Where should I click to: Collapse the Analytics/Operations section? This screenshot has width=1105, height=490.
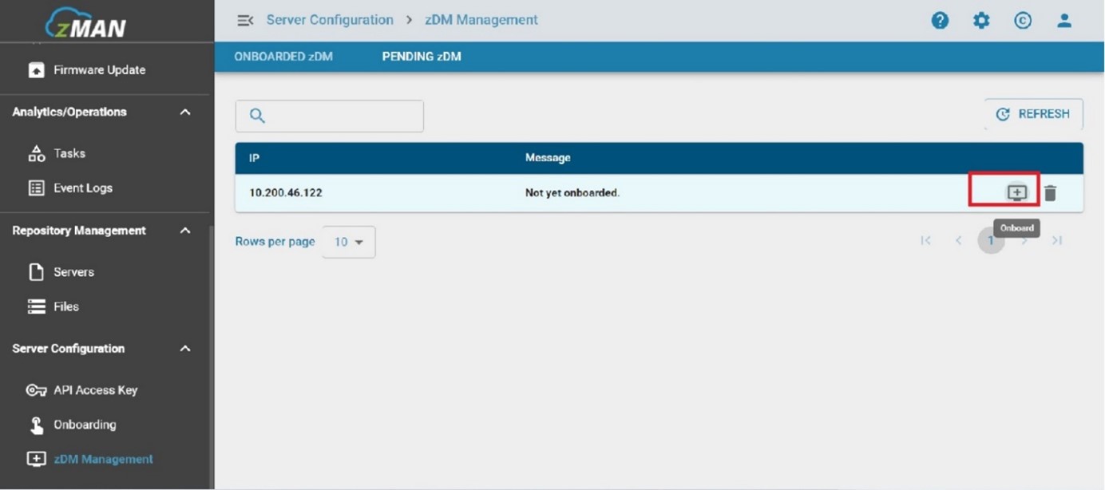pos(185,113)
